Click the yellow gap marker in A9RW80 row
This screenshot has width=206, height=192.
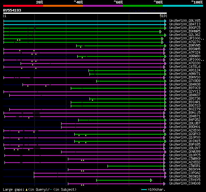click(x=82, y=58)
